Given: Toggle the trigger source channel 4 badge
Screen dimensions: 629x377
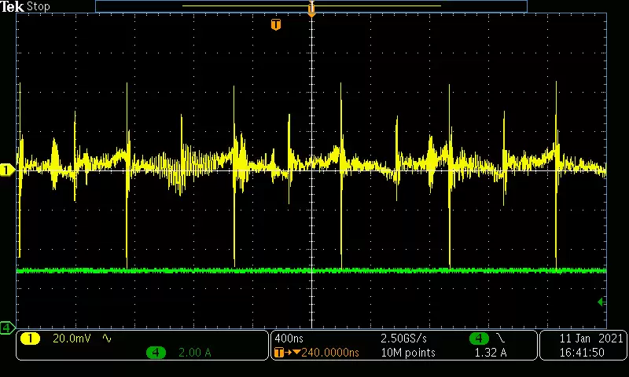Looking at the screenshot, I should pos(478,339).
